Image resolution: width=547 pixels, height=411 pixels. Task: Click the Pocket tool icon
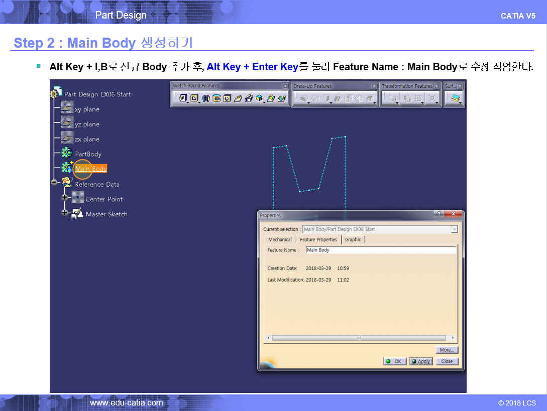tap(194, 98)
